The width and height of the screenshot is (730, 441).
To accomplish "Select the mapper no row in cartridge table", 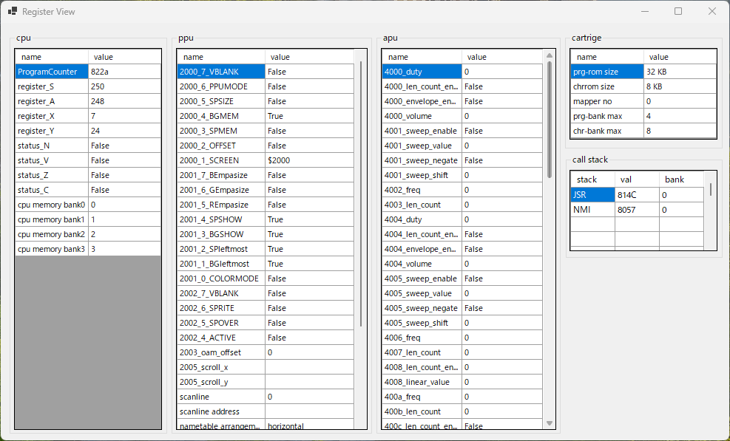I will [x=606, y=101].
